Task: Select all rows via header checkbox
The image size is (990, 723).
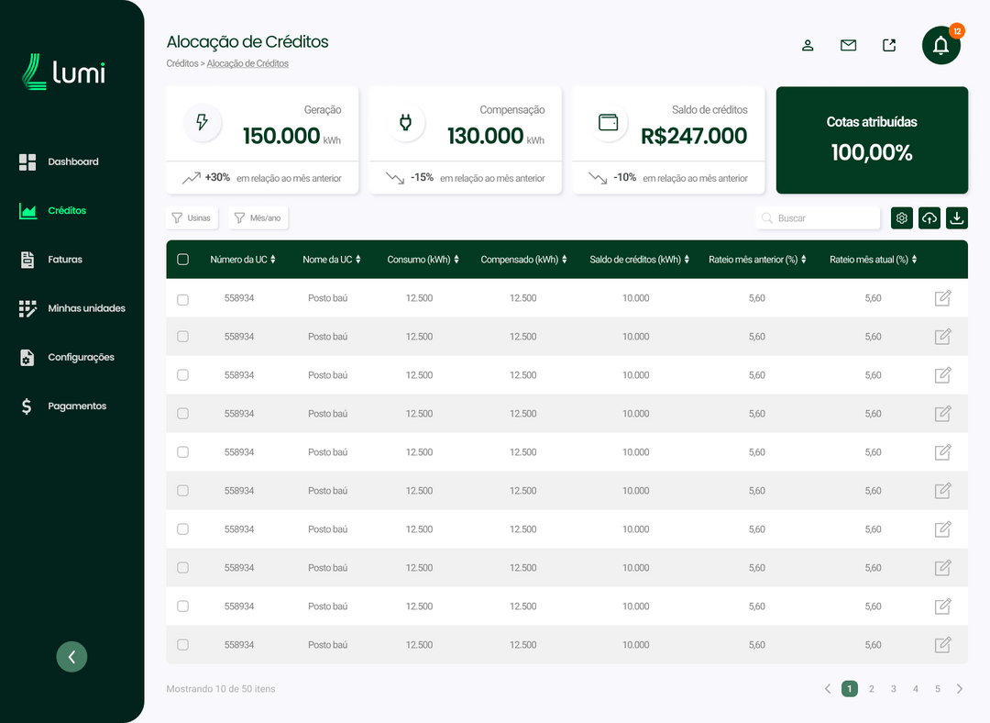Action: coord(182,259)
